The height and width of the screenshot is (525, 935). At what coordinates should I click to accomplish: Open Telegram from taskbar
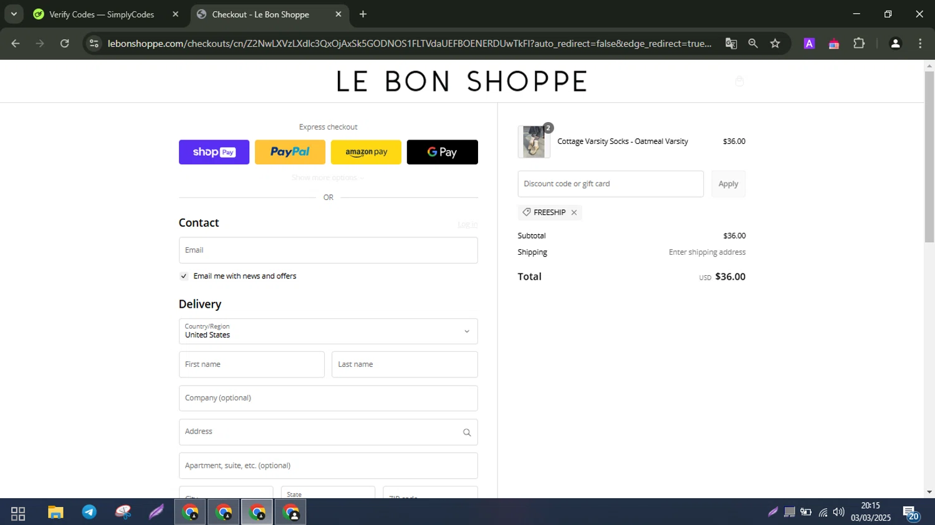(x=89, y=513)
